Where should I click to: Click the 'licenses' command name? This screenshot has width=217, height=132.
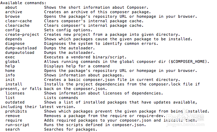coord(15,93)
